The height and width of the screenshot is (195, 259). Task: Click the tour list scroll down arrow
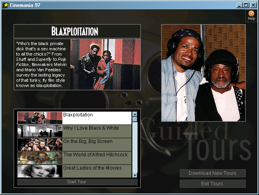[x=135, y=175]
